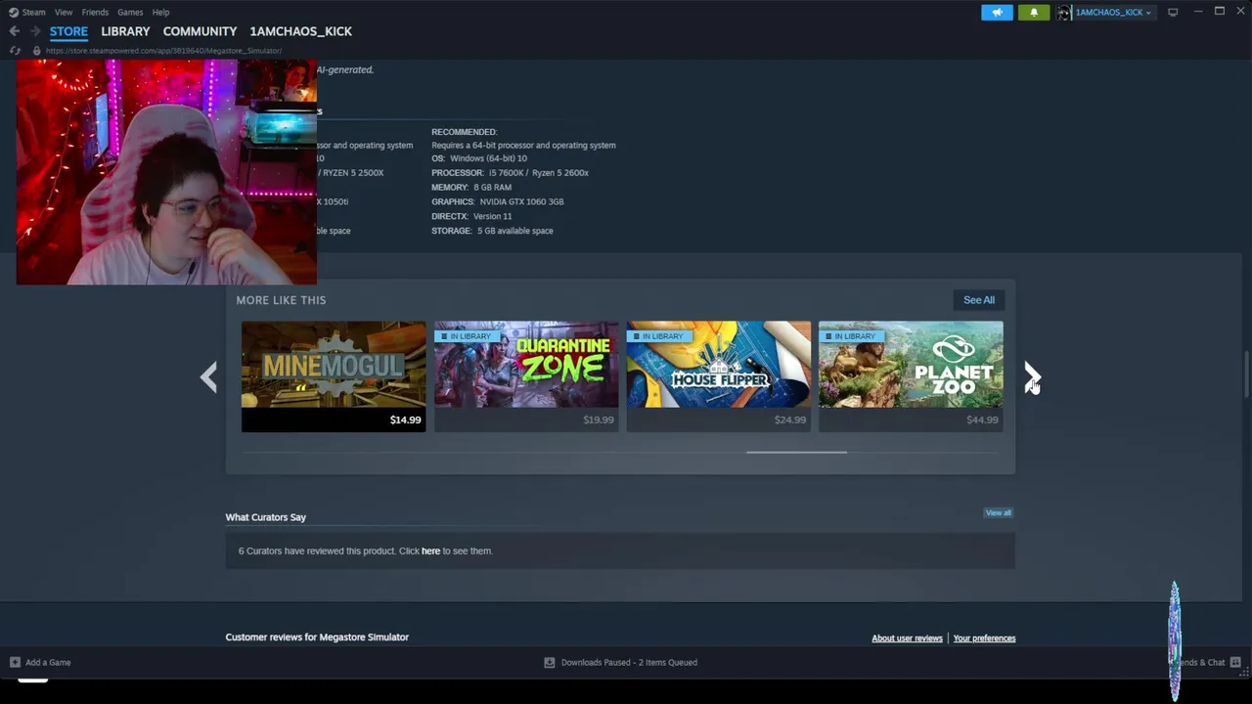The image size is (1252, 704).
Task: Click the curators View all button
Action: pyautogui.click(x=998, y=512)
